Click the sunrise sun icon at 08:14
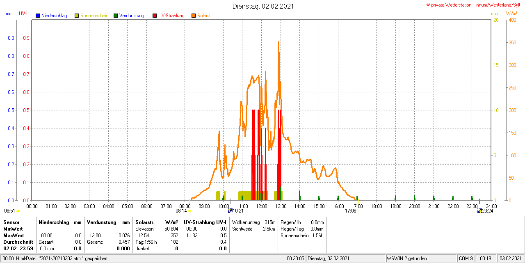Viewport: 525px width, 263px height. pos(189,211)
